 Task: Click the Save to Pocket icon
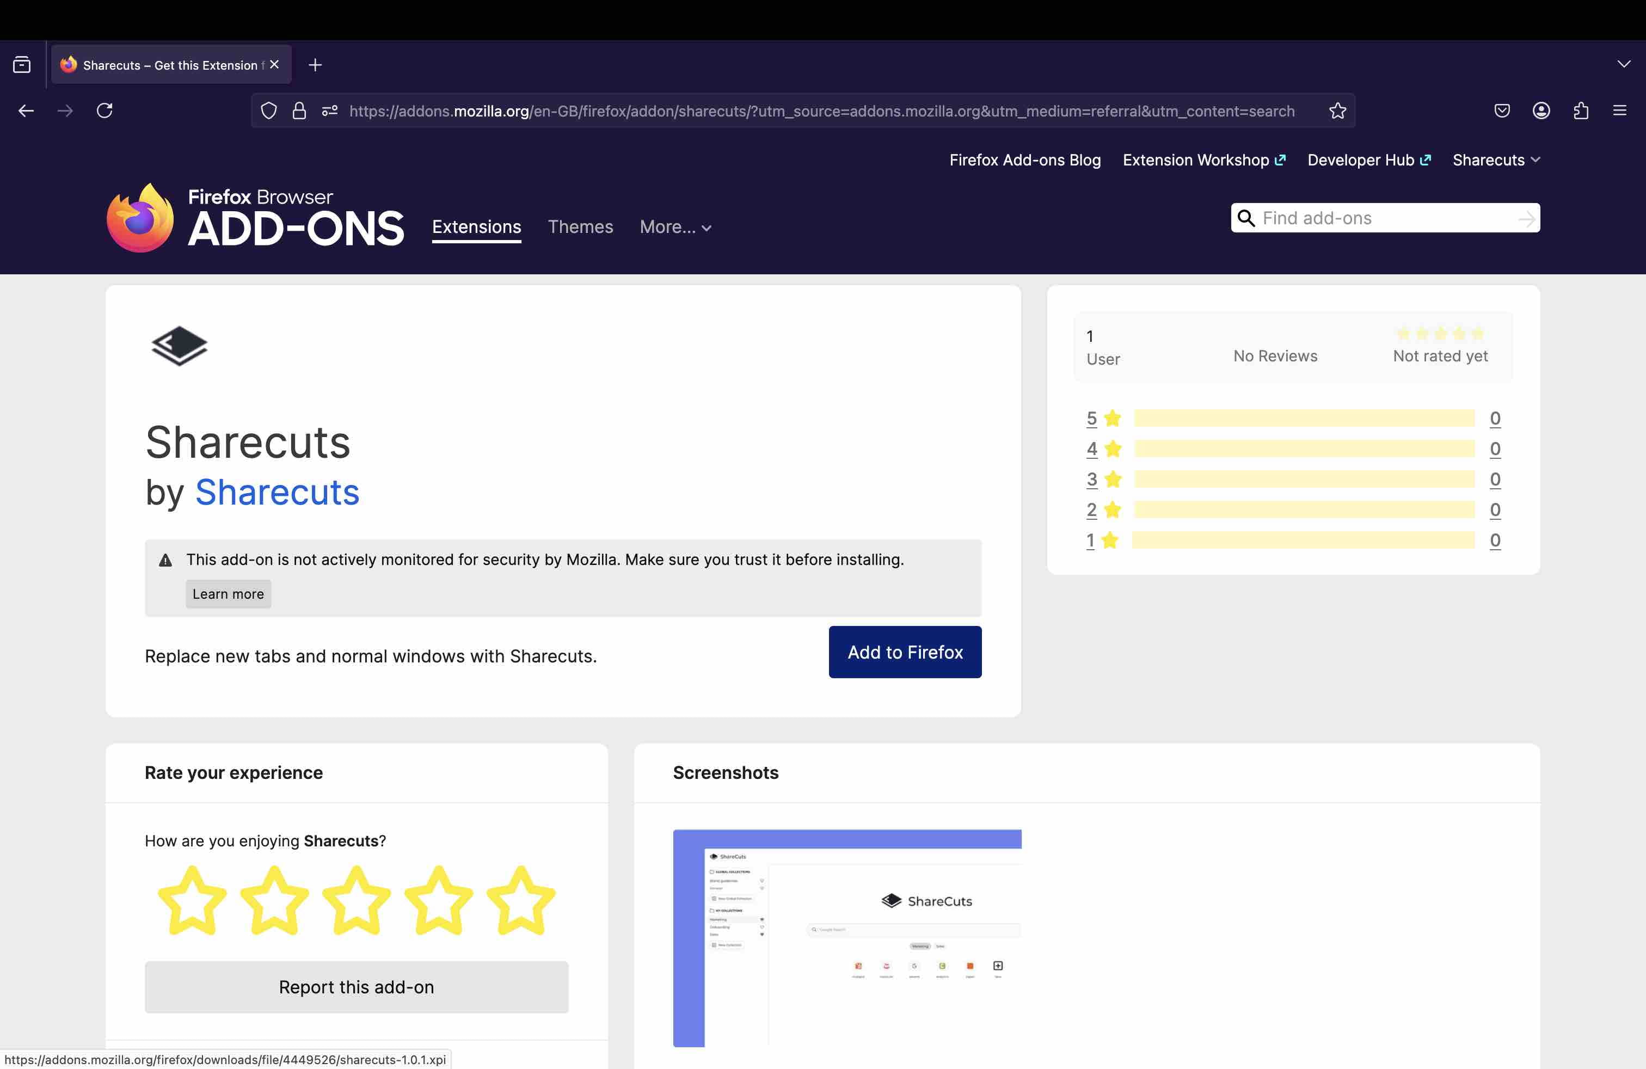1501,110
